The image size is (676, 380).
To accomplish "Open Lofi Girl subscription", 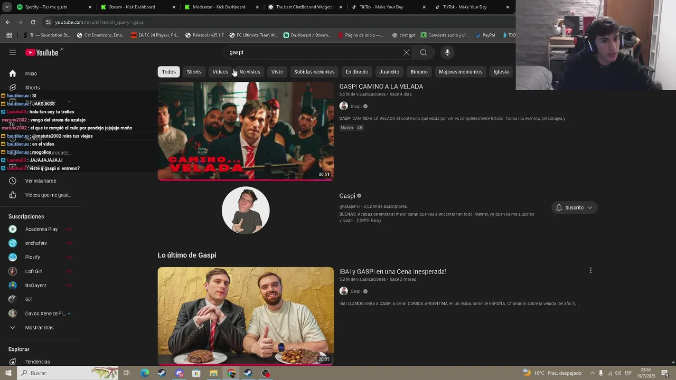I will 41,271.
